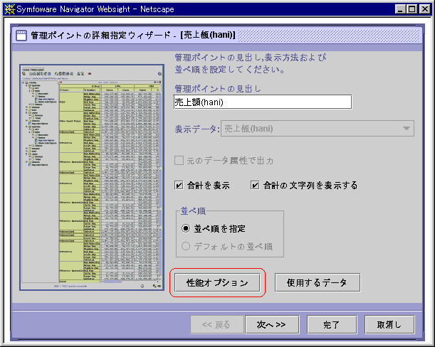435x347 pixels.
Task: Proceed with the 次へ >> button
Action: coord(271,325)
